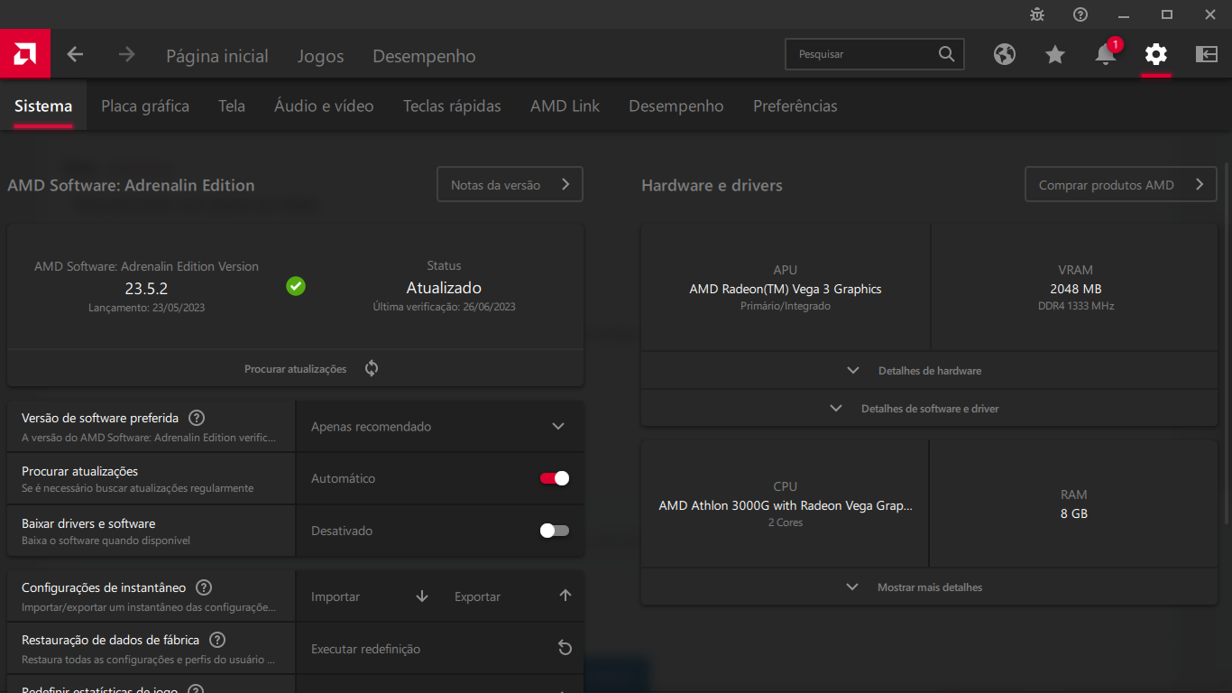Open the Apenas recomendado dropdown
The width and height of the screenshot is (1232, 693).
click(x=439, y=426)
